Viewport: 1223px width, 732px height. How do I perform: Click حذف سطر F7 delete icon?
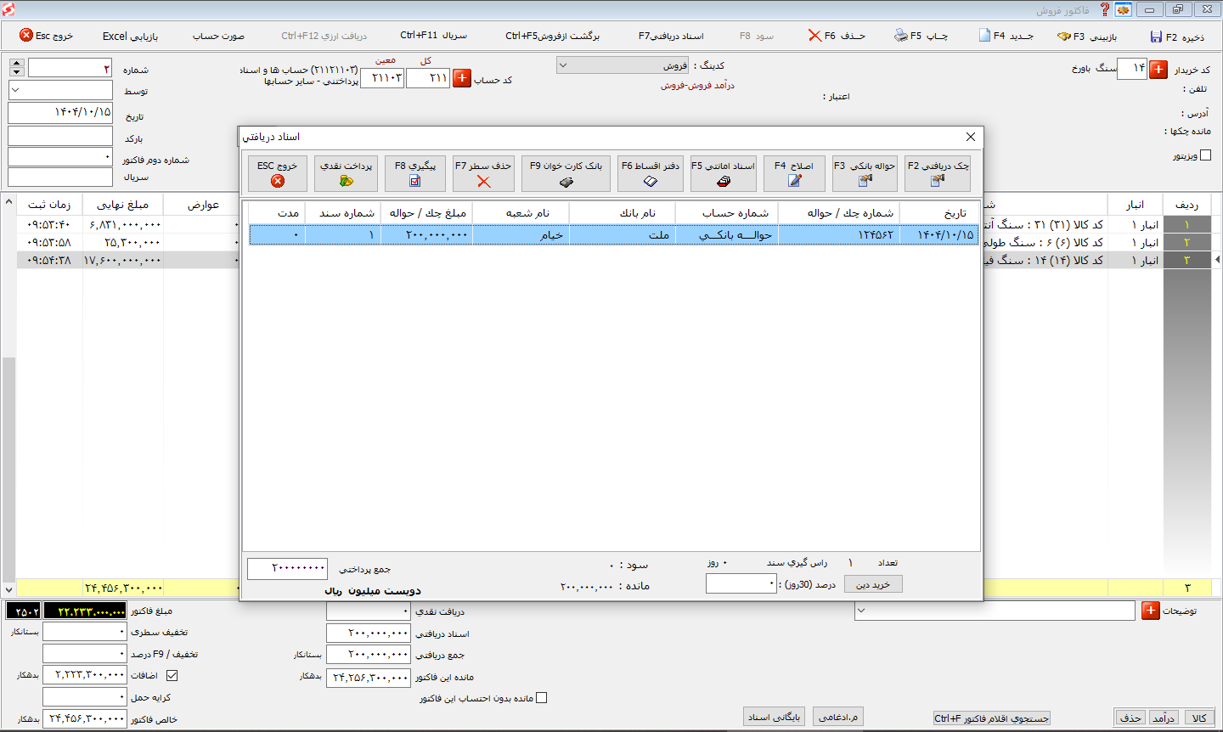[x=483, y=181]
